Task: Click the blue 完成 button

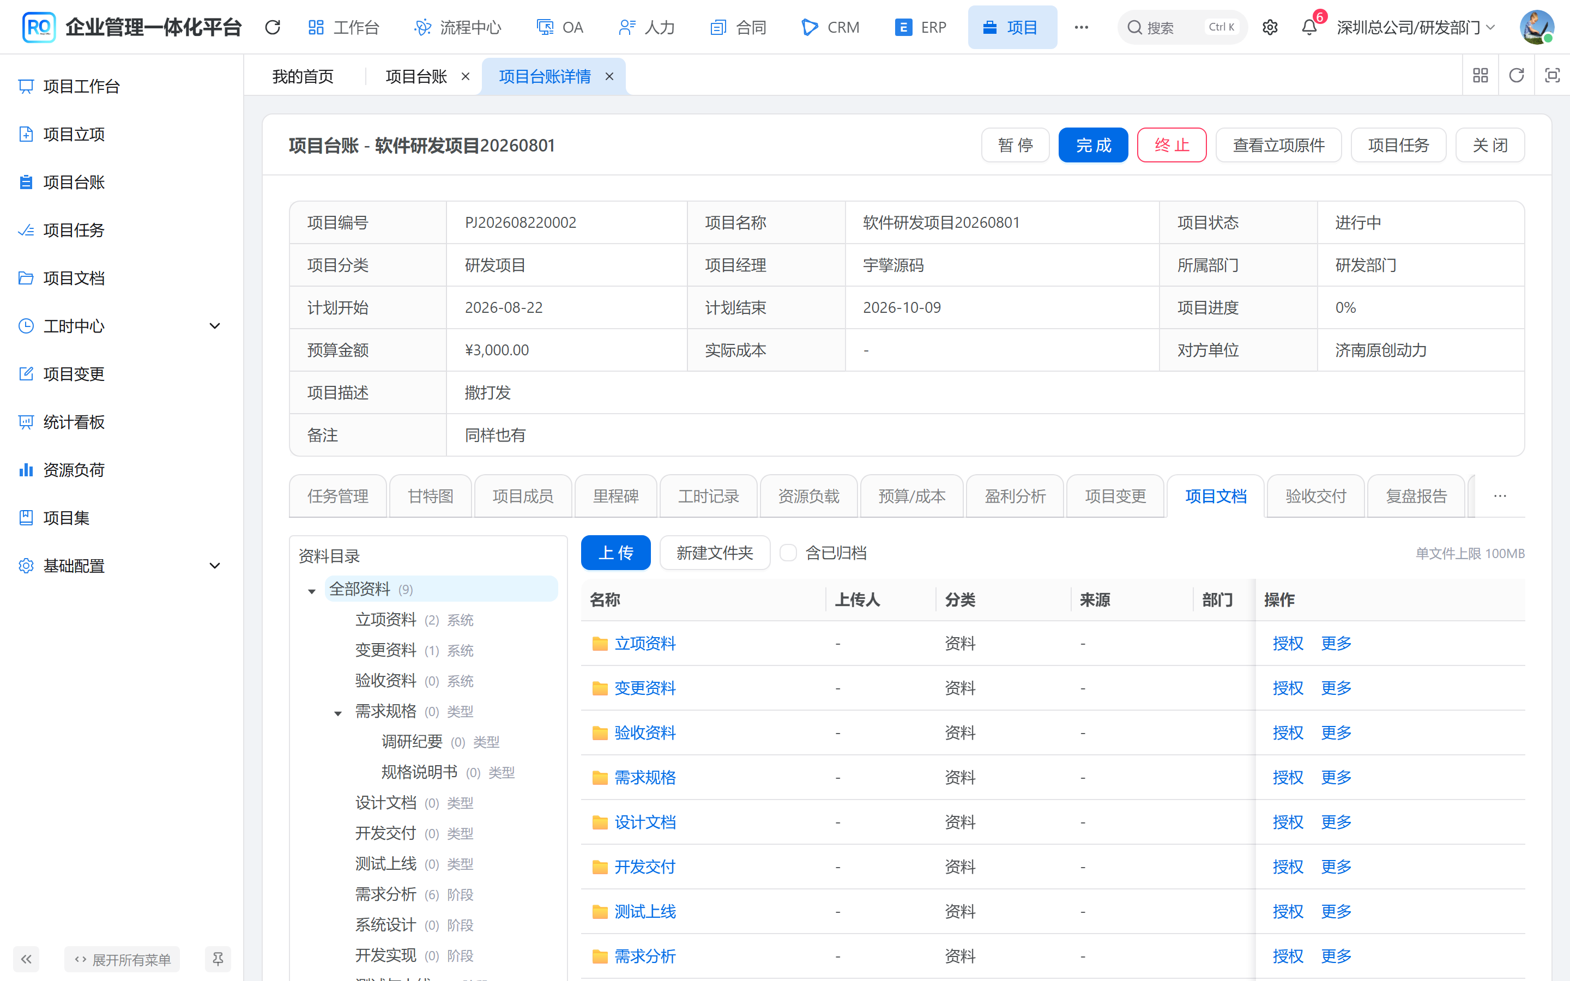Action: [x=1093, y=144]
